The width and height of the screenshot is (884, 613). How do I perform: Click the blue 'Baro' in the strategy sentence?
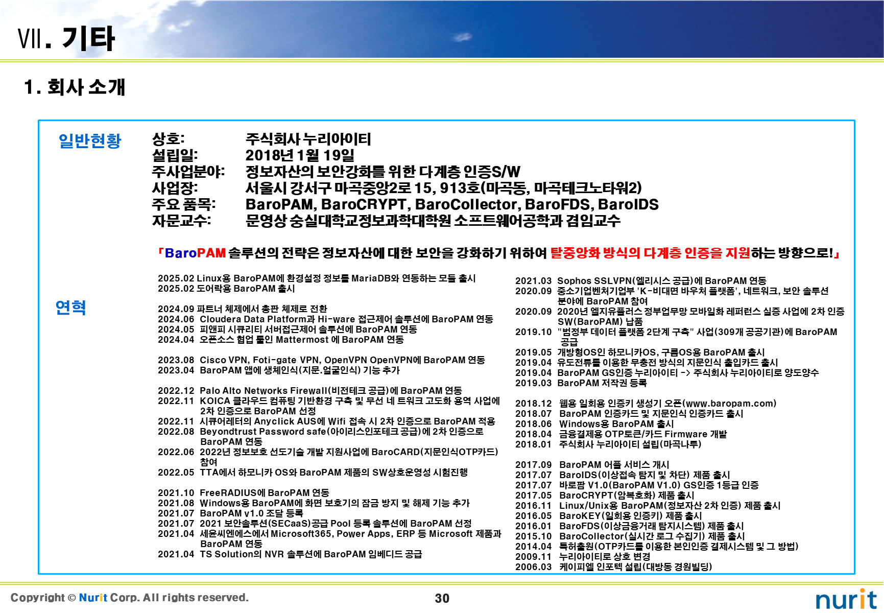tap(181, 253)
